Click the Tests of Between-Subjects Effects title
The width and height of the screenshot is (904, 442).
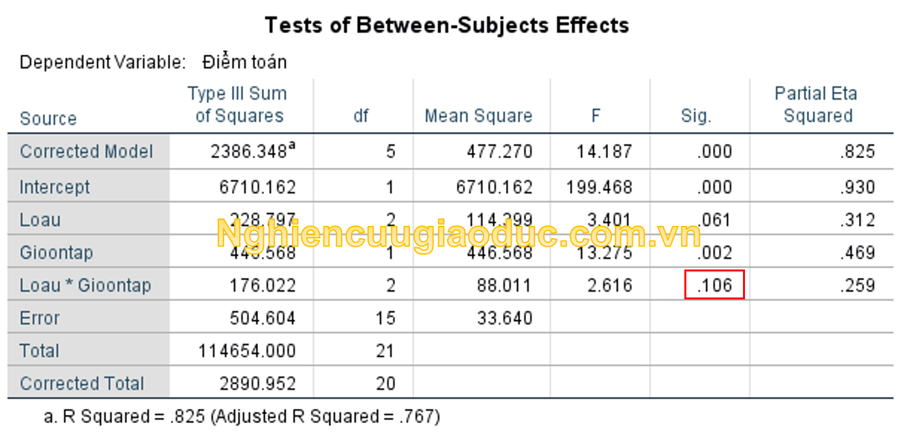[447, 25]
